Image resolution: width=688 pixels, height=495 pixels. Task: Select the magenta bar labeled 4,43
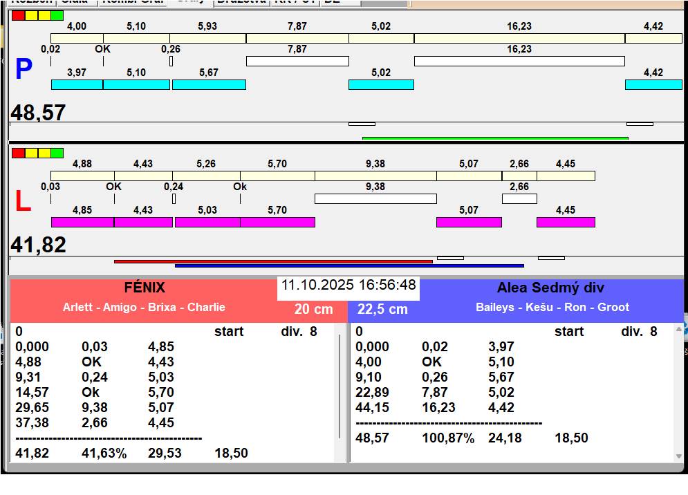(x=144, y=222)
